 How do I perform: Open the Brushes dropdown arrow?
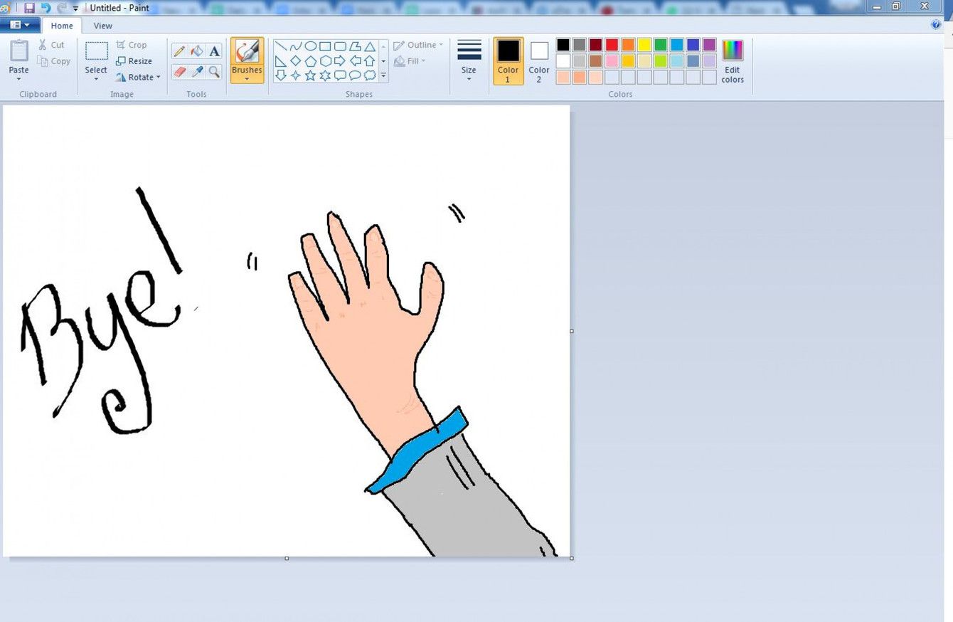[247, 79]
